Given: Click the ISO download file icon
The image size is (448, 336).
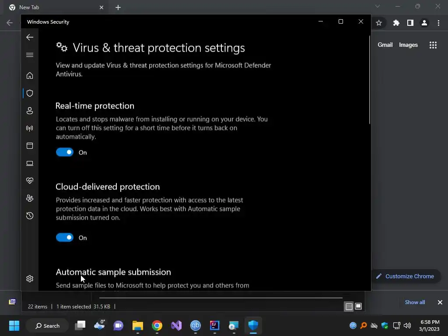Looking at the screenshot, I should click(x=12, y=302).
